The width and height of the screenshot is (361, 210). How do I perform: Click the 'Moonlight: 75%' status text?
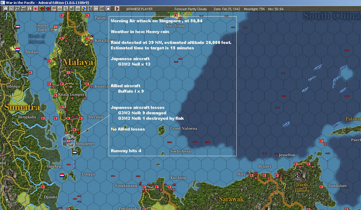(254, 9)
